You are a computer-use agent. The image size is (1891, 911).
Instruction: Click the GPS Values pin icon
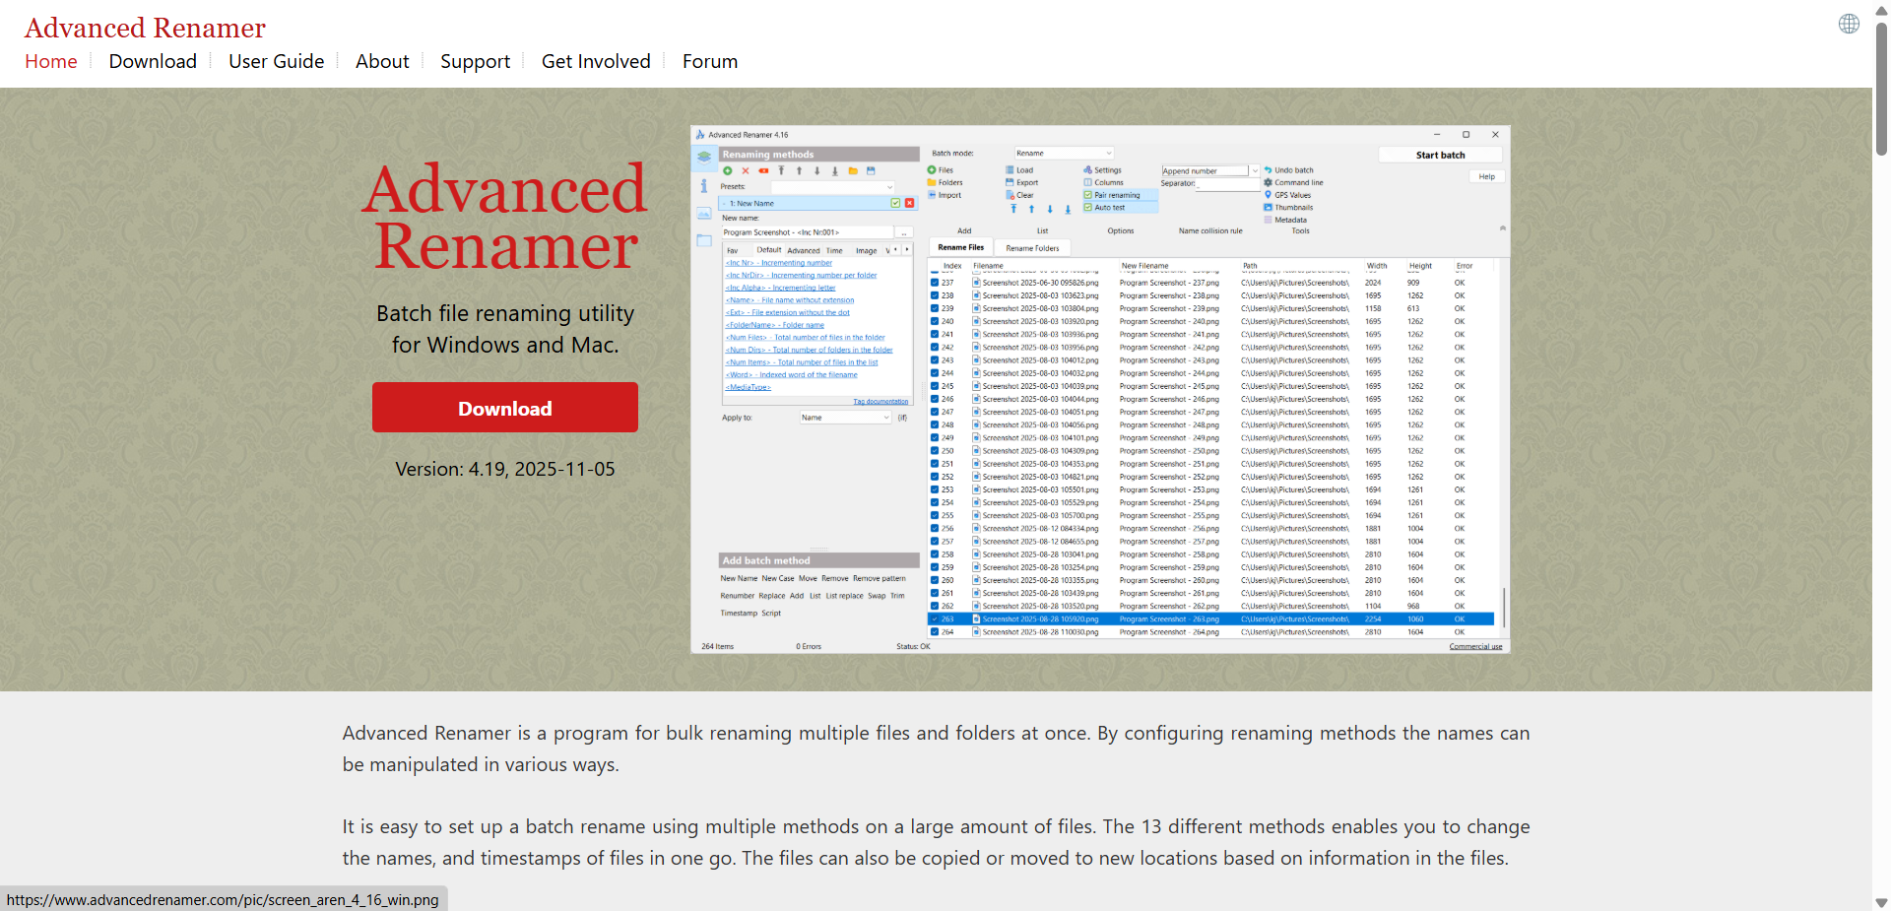tap(1269, 195)
